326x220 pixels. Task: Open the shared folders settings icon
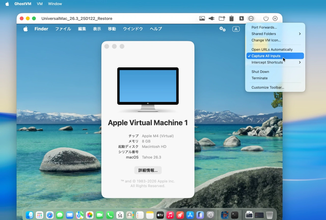tap(222, 18)
